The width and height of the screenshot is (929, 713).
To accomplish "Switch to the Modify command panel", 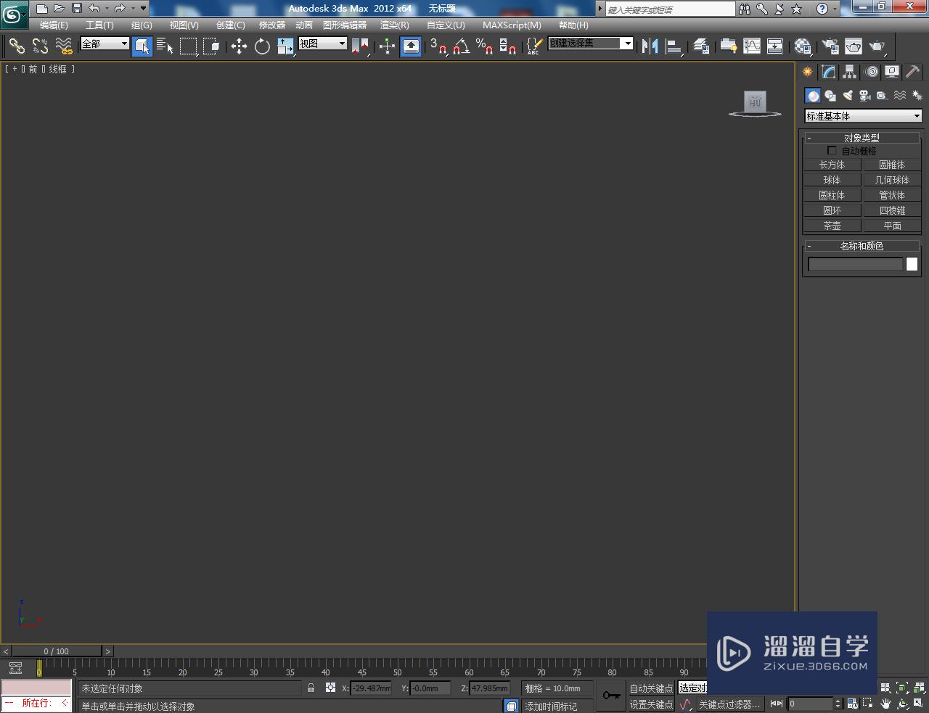I will pos(827,71).
